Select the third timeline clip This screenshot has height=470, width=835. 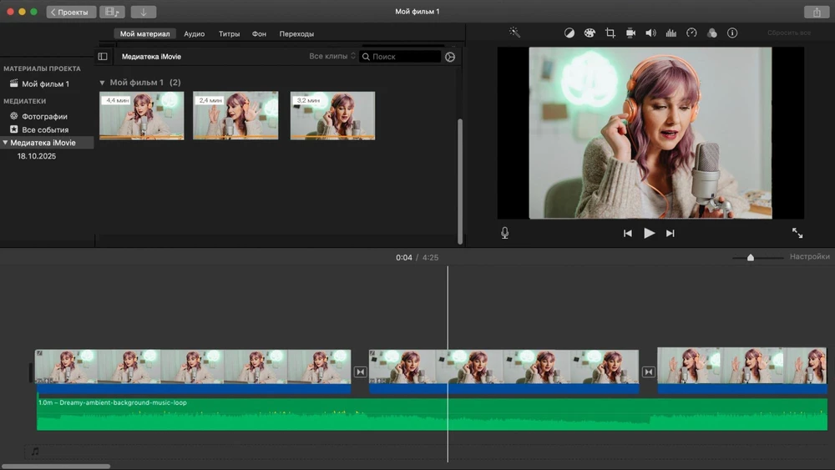pyautogui.click(x=741, y=365)
